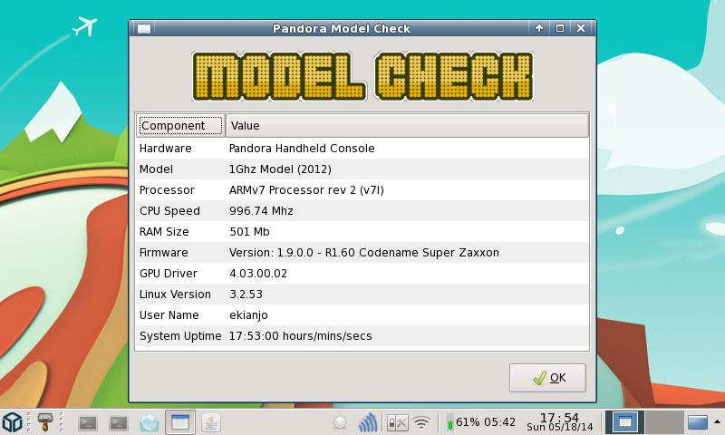Select the Firmware row in the table
The image size is (725, 435).
pos(362,252)
